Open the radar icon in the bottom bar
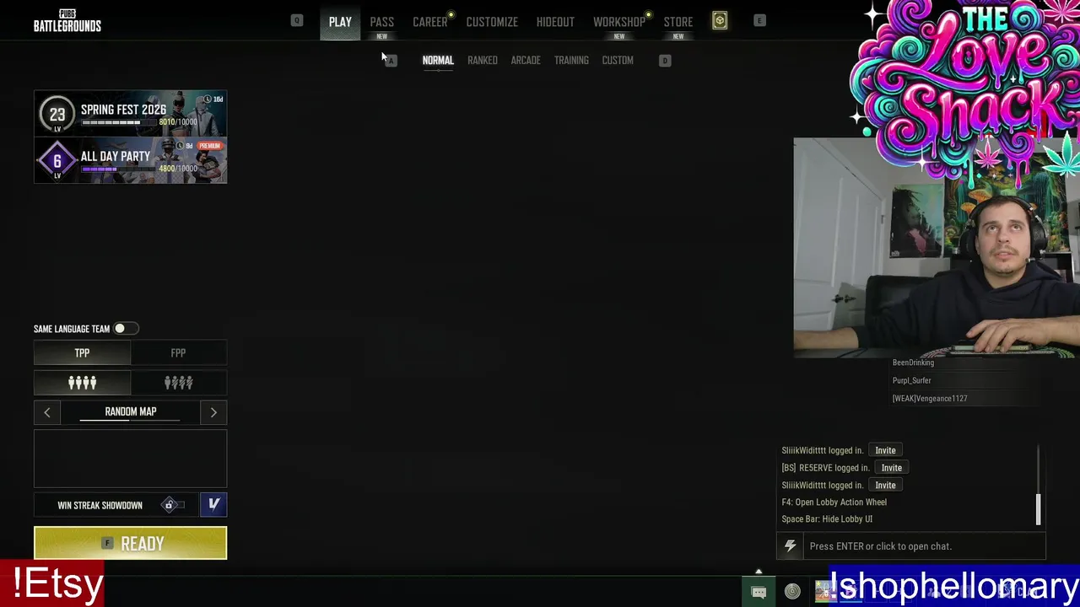Viewport: 1080px width, 607px height. pos(792,592)
